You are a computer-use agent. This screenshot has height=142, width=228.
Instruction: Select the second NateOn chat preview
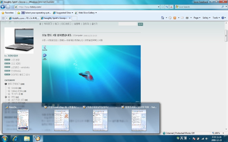(x=62, y=120)
